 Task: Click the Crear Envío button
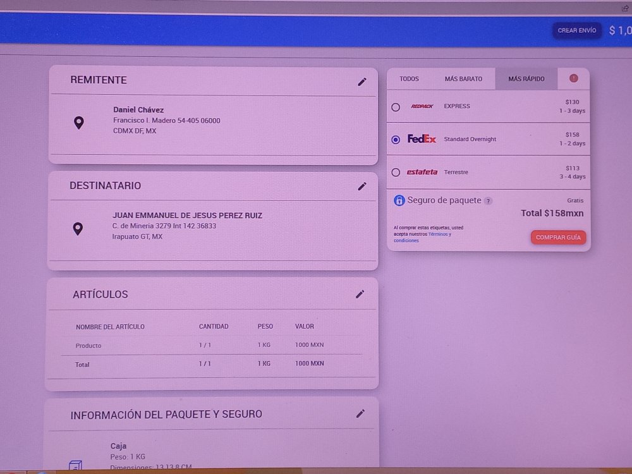click(576, 30)
